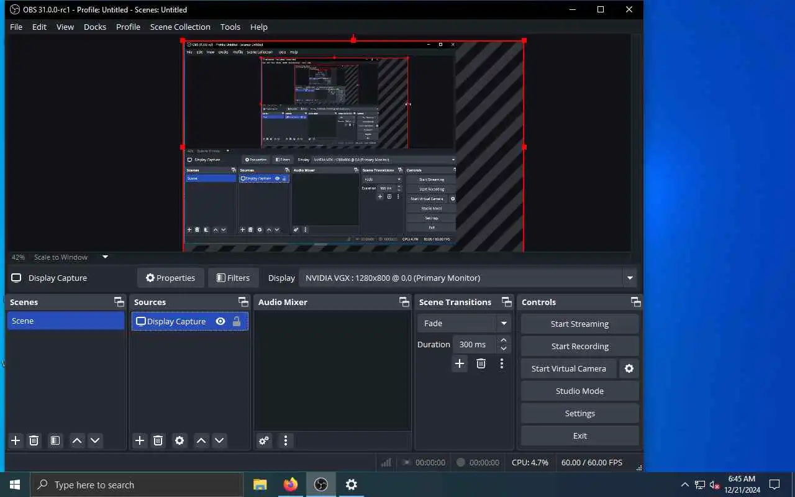Select the Scene item in Scenes list
This screenshot has width=795, height=497.
66,321
